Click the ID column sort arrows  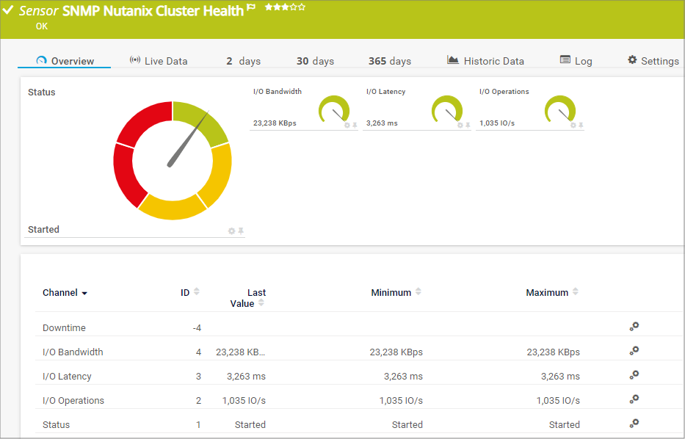(x=196, y=292)
